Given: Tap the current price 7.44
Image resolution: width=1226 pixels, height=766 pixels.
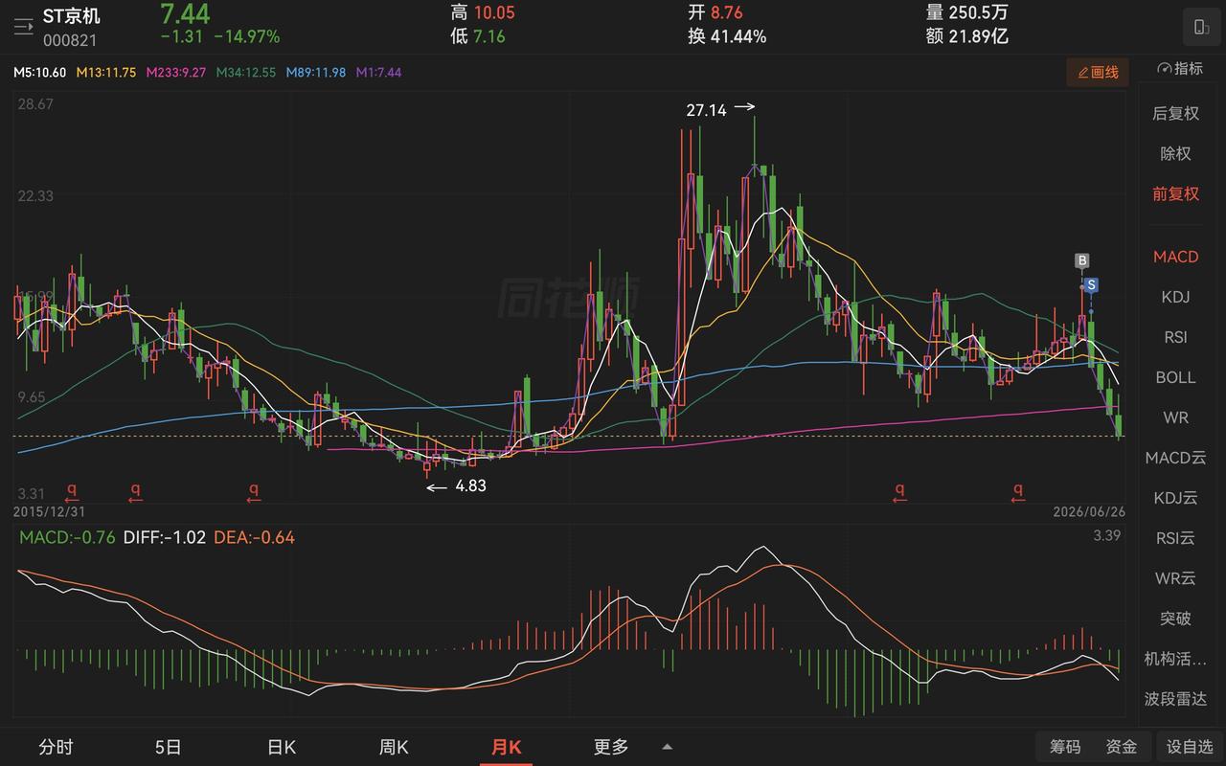Looking at the screenshot, I should (185, 13).
